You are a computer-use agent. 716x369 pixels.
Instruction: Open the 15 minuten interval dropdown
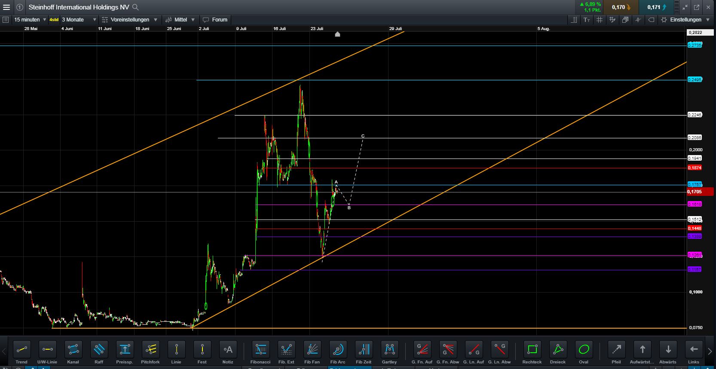point(30,20)
